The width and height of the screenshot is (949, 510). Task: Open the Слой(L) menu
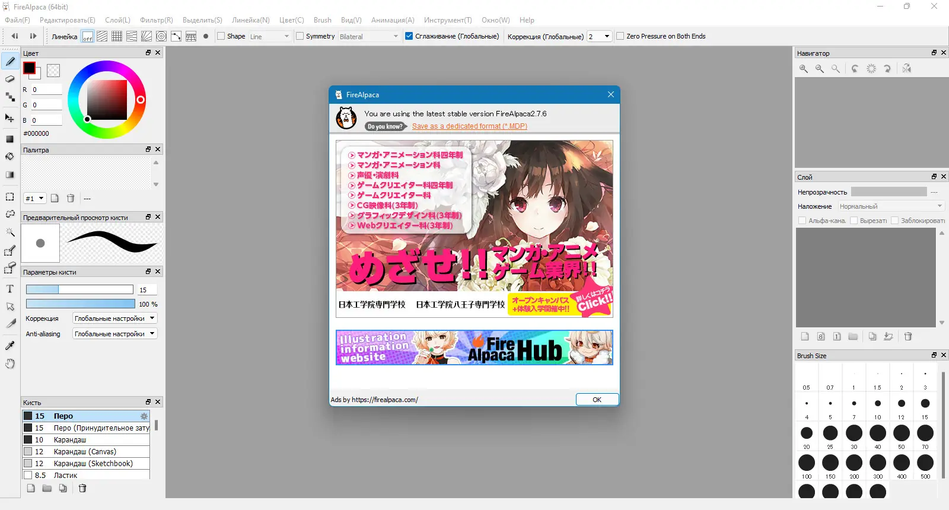[x=117, y=20]
